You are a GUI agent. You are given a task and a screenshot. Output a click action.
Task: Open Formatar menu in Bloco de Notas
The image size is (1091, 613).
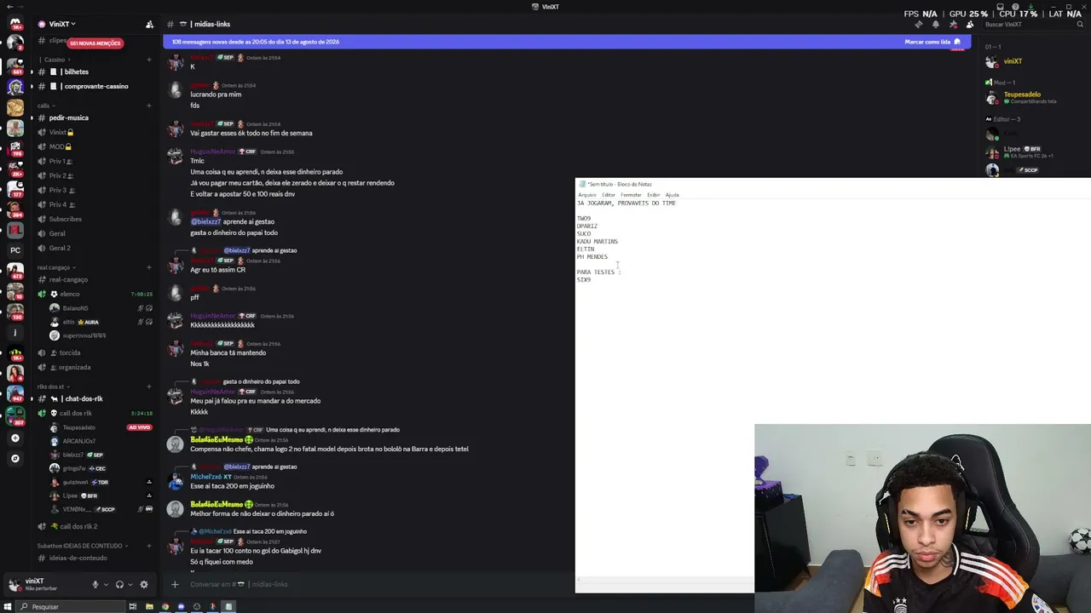(631, 195)
